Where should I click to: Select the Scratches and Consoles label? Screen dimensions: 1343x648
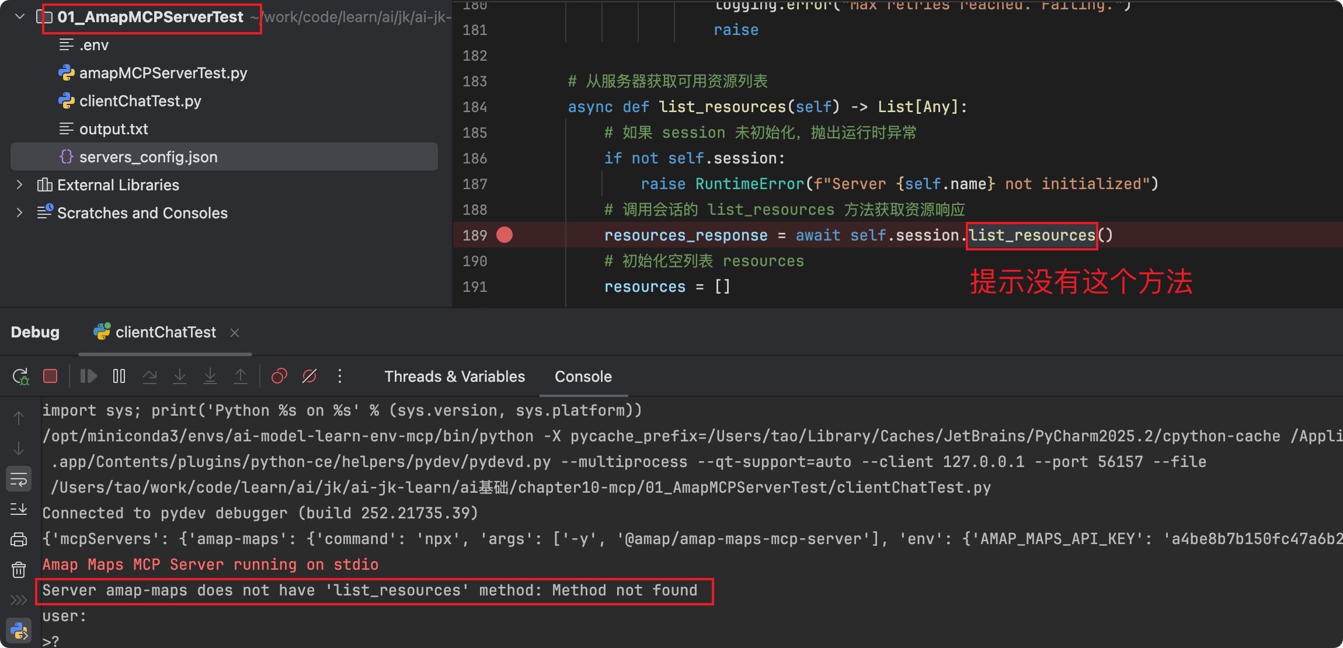[x=142, y=213]
